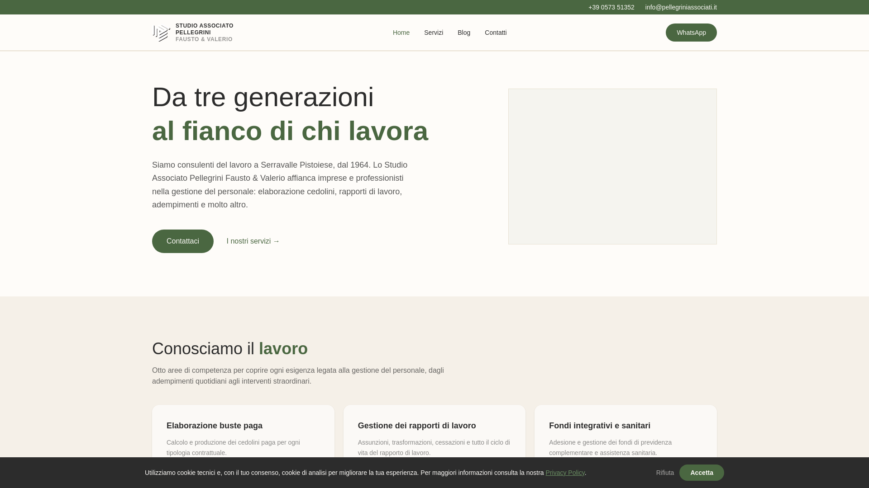Open the Blog page

click(x=464, y=33)
